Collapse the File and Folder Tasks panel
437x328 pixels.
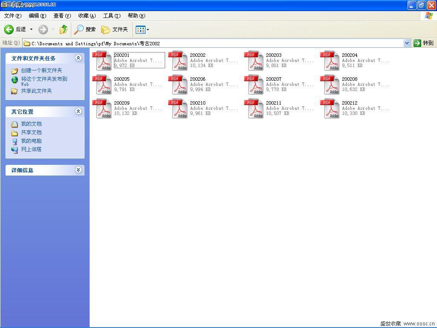pos(78,58)
